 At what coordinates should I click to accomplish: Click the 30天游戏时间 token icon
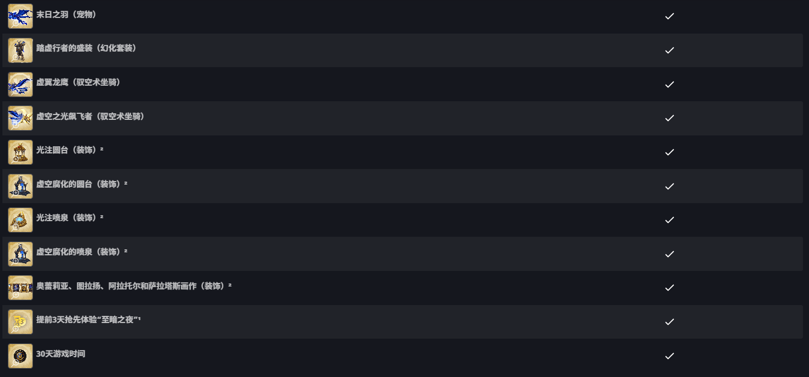click(x=20, y=356)
